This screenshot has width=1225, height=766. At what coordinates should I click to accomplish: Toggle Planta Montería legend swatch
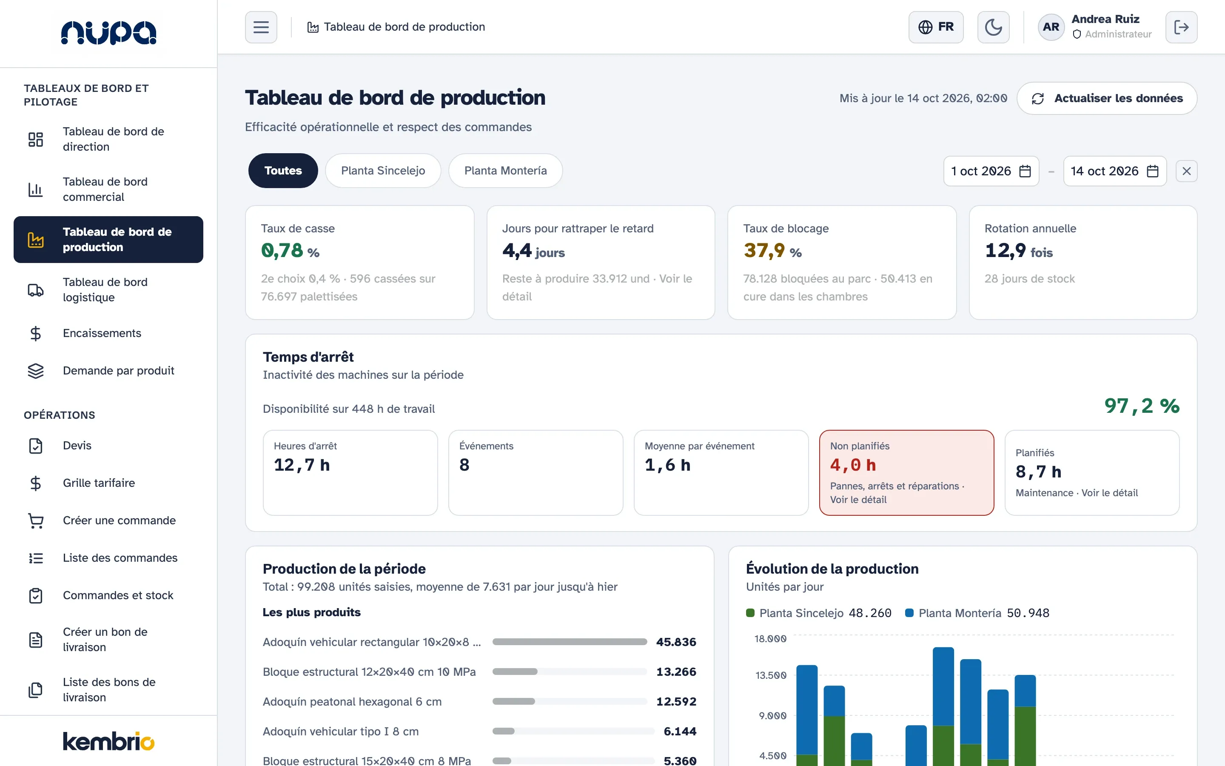tap(909, 613)
